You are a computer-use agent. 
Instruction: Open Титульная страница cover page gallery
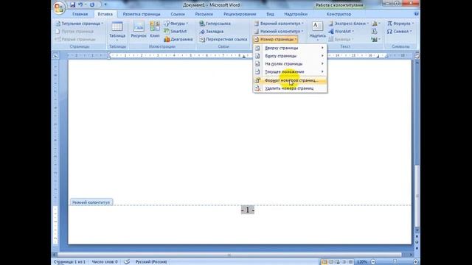[80, 24]
